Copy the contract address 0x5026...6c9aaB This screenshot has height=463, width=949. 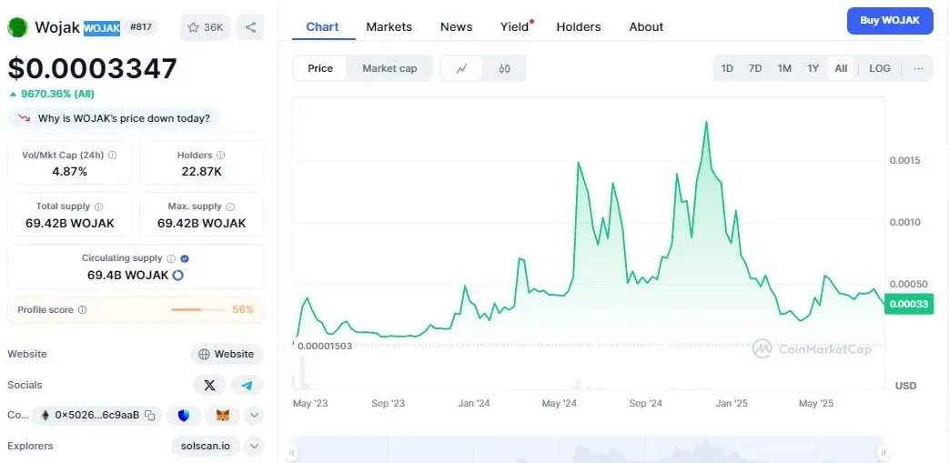pyautogui.click(x=150, y=415)
